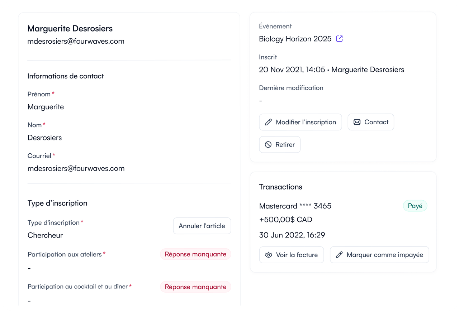Open the Biology Horizon 2025 event name
459x312 pixels.
(x=295, y=39)
